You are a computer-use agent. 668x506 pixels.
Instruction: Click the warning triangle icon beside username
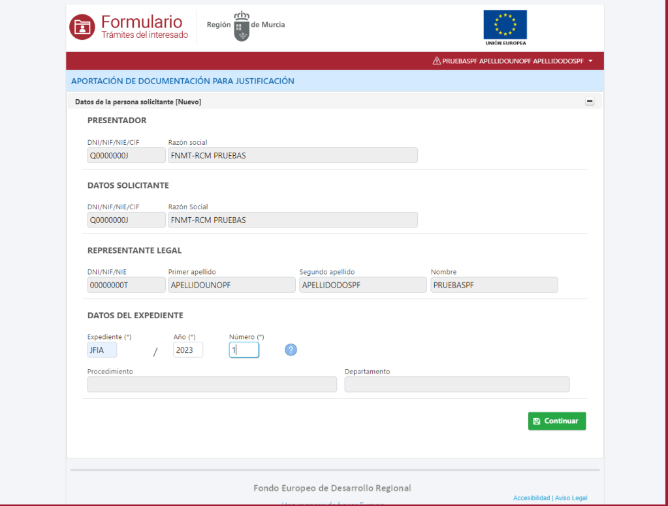click(437, 61)
